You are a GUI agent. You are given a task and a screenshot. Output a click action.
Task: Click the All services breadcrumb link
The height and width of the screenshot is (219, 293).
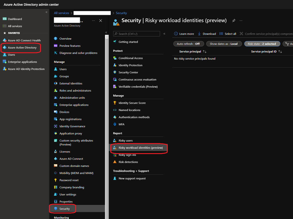(x=62, y=13)
